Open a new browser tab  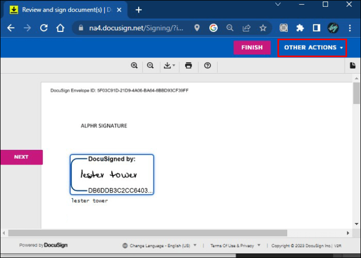(x=139, y=10)
